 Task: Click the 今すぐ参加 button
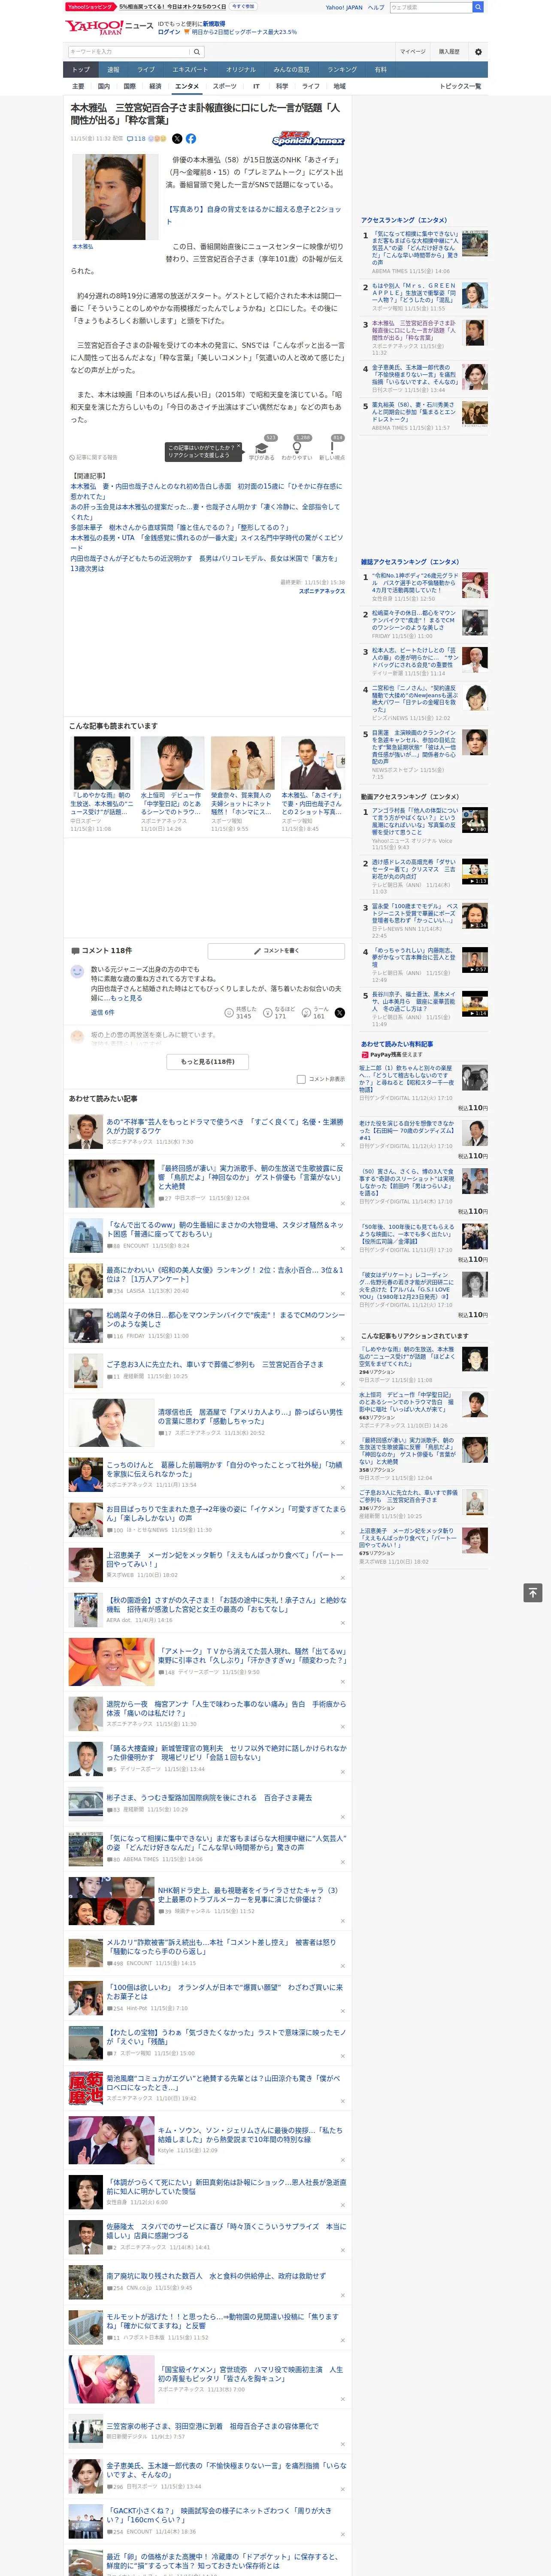click(x=243, y=7)
